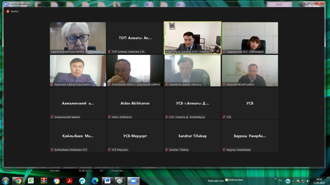Select the Sanzhar Tillabay participant tile

click(x=193, y=136)
